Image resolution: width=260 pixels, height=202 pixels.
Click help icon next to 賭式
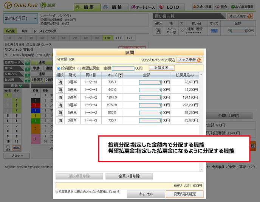pyautogui.click(x=27, y=68)
